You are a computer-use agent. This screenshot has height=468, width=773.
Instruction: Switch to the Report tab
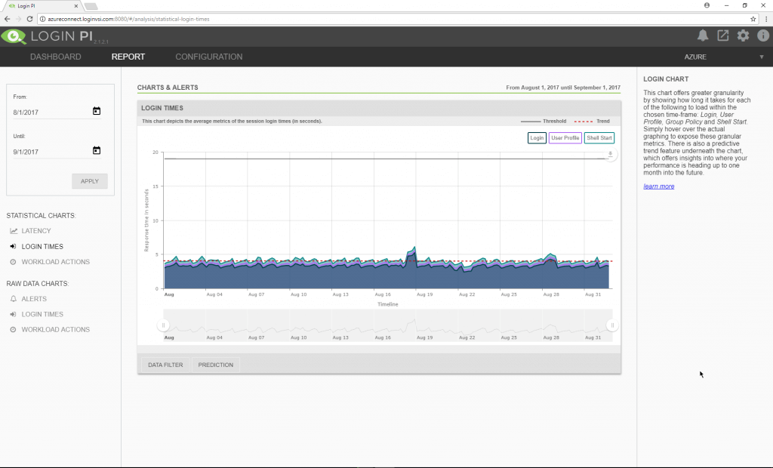(128, 57)
